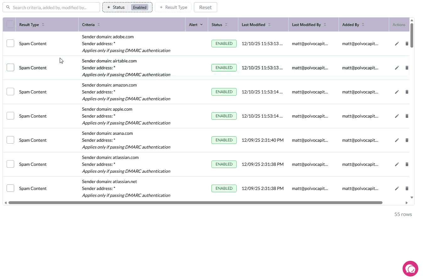Viewport: 423px width, 279px height.
Task: Edit the adobe.com rule with pencil icon
Action: [397, 44]
